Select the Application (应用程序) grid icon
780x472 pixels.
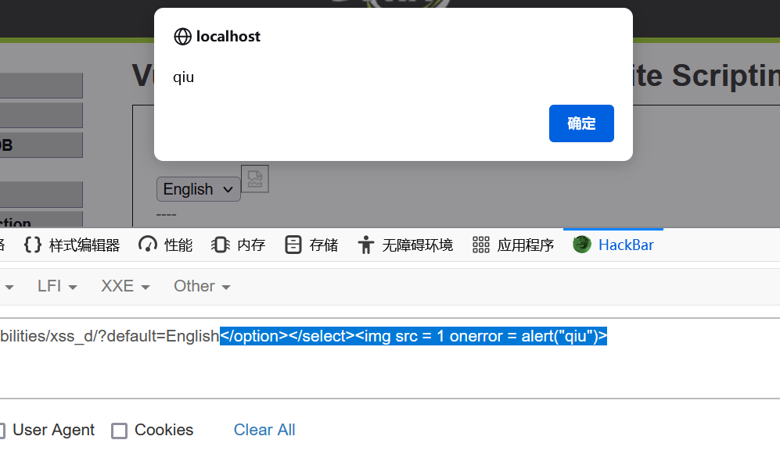480,244
